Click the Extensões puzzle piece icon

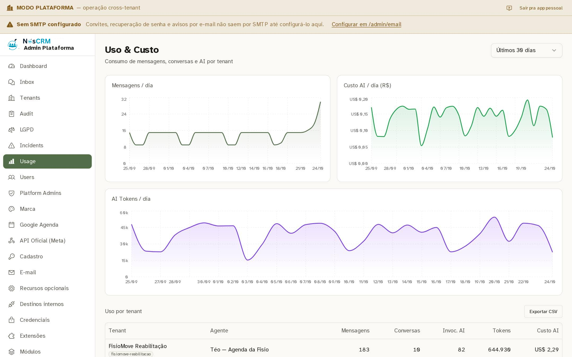click(11, 336)
